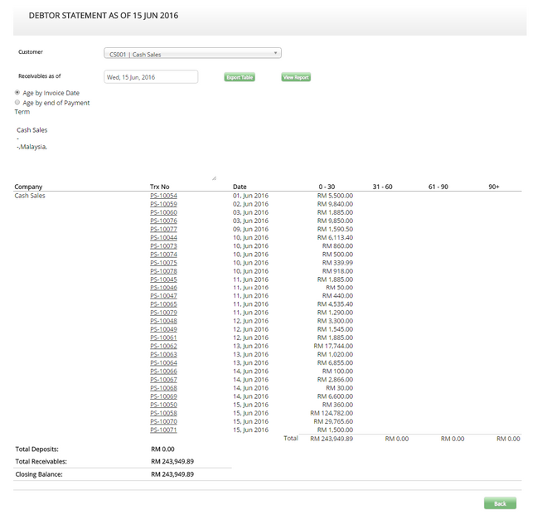
Task: Click the address box resize handle
Action: [214, 177]
